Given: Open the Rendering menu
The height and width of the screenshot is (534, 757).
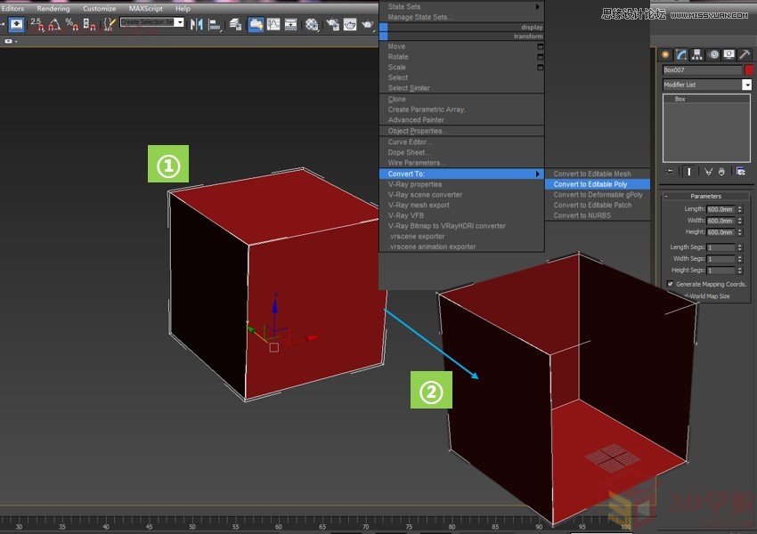Looking at the screenshot, I should [x=53, y=9].
